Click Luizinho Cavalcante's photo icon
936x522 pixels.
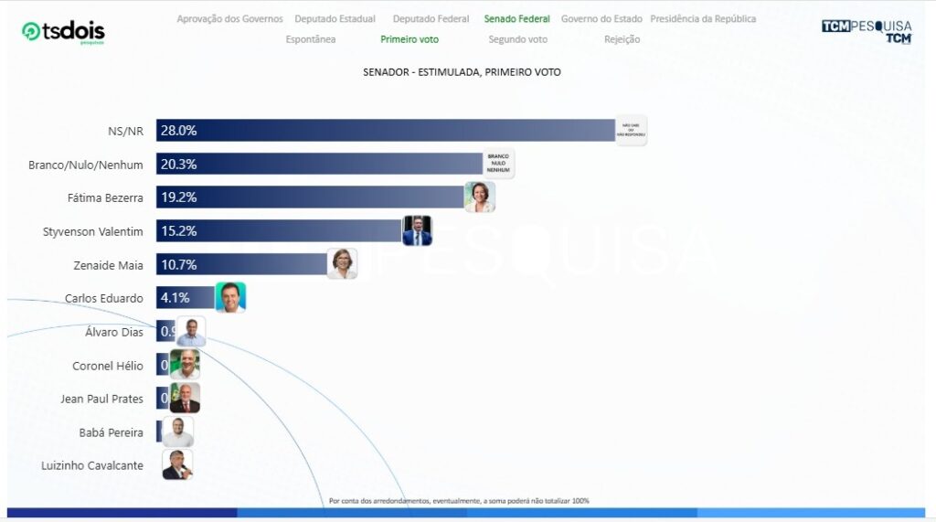click(177, 464)
